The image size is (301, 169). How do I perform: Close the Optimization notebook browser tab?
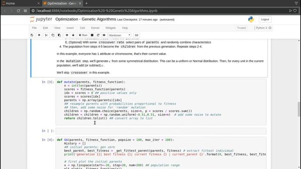(80, 3)
